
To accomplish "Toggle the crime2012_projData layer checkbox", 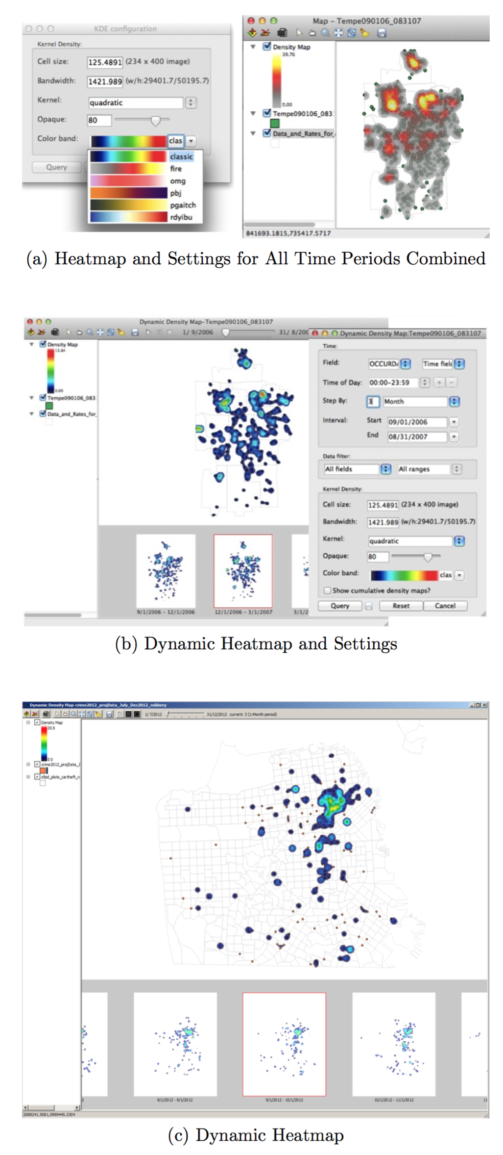I will click(x=37, y=764).
